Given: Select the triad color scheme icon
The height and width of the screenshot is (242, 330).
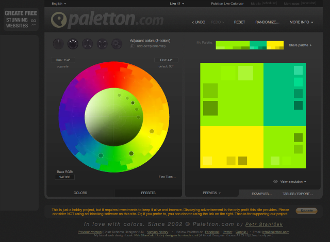Looking at the screenshot, I should click(x=88, y=44).
